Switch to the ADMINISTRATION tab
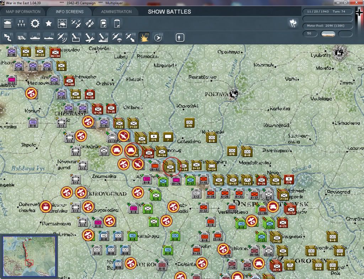The height and width of the screenshot is (279, 364). pos(116,12)
